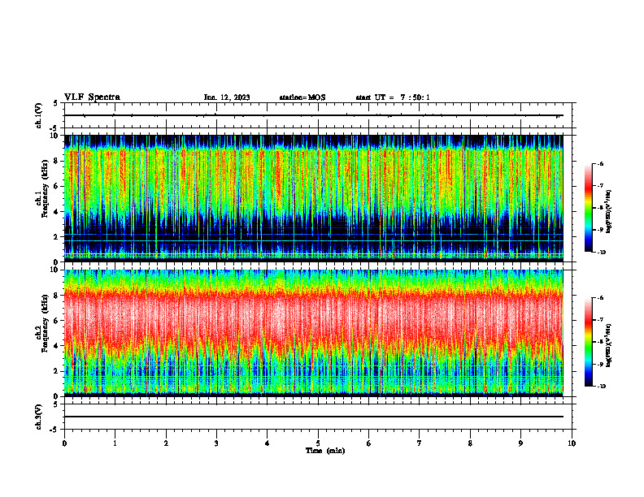Screen dimensions: 644x497
Task: Click time axis tick label "4"
Action: (x=268, y=443)
